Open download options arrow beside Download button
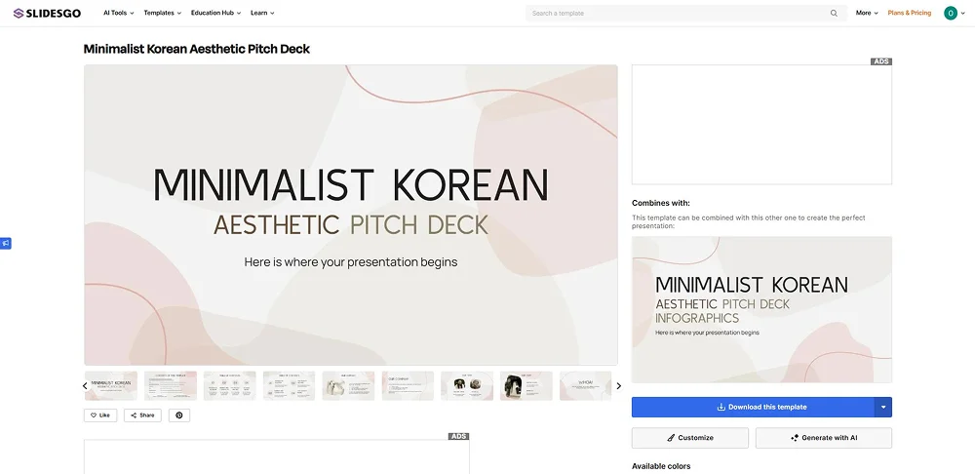975x474 pixels. coord(883,407)
